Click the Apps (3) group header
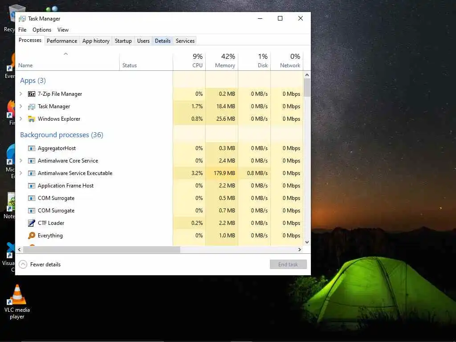Image resolution: width=456 pixels, height=342 pixels. point(33,81)
